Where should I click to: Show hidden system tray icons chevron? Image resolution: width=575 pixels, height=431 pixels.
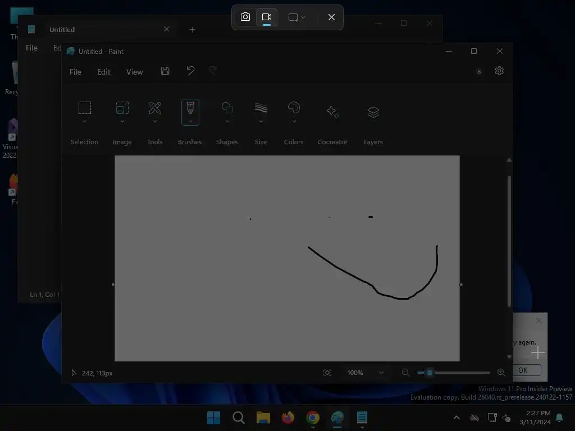pyautogui.click(x=457, y=418)
